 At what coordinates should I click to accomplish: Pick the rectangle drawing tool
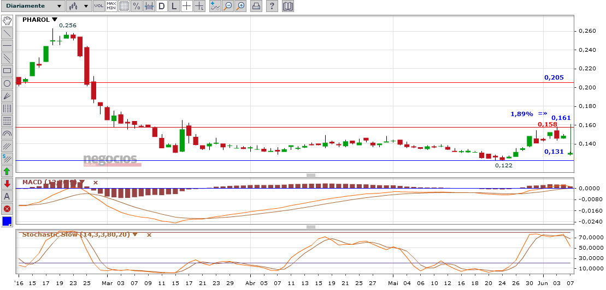point(7,71)
